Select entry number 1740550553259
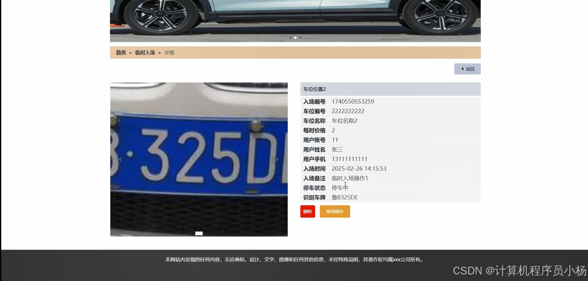588x281 pixels. [353, 102]
